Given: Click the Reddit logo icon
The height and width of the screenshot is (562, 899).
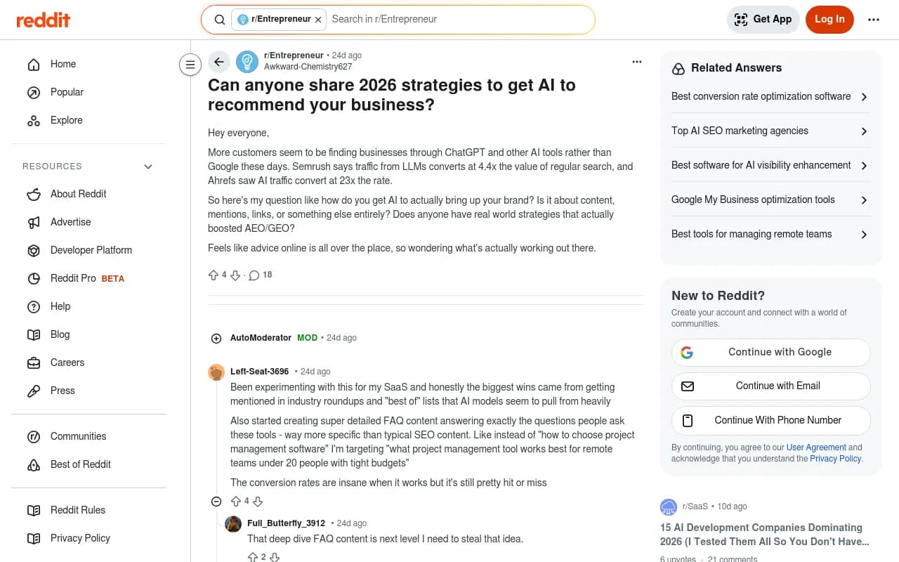Looking at the screenshot, I should [44, 20].
